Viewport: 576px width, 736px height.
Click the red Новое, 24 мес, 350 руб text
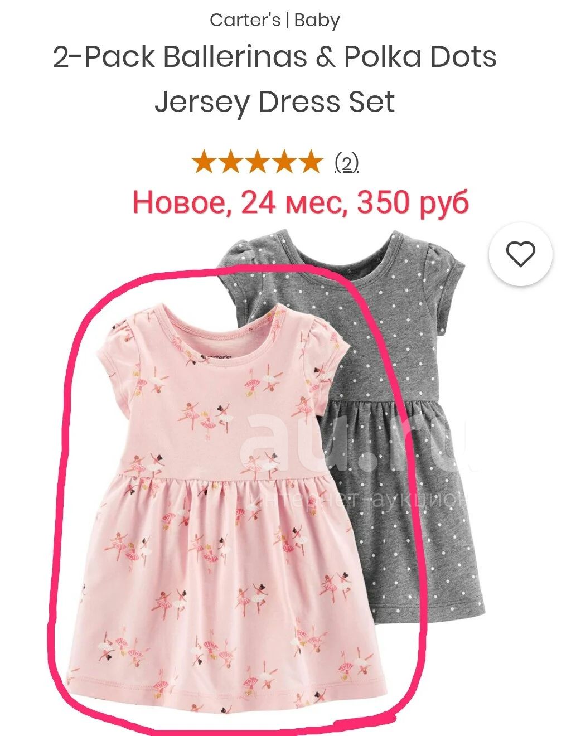[301, 202]
